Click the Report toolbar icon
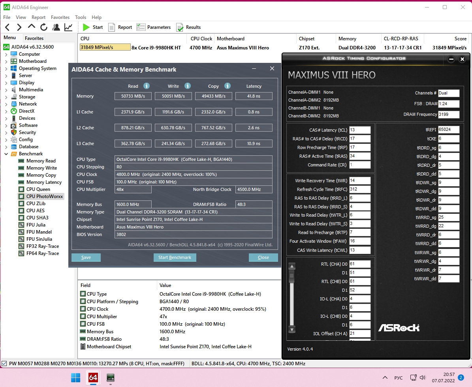Screen dimensions: 472x387 pos(120,27)
